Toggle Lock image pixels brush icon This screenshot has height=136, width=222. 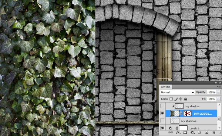pos(176,99)
